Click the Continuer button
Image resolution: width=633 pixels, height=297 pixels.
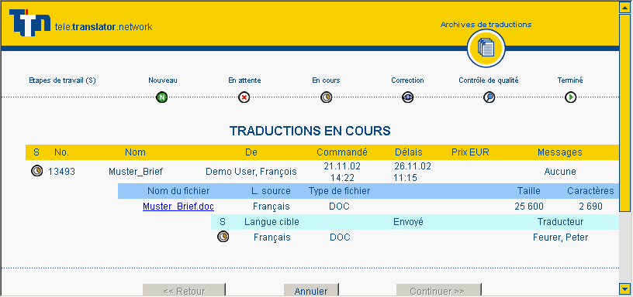(439, 290)
